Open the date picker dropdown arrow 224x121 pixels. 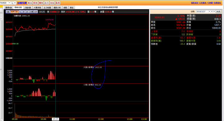209,12
